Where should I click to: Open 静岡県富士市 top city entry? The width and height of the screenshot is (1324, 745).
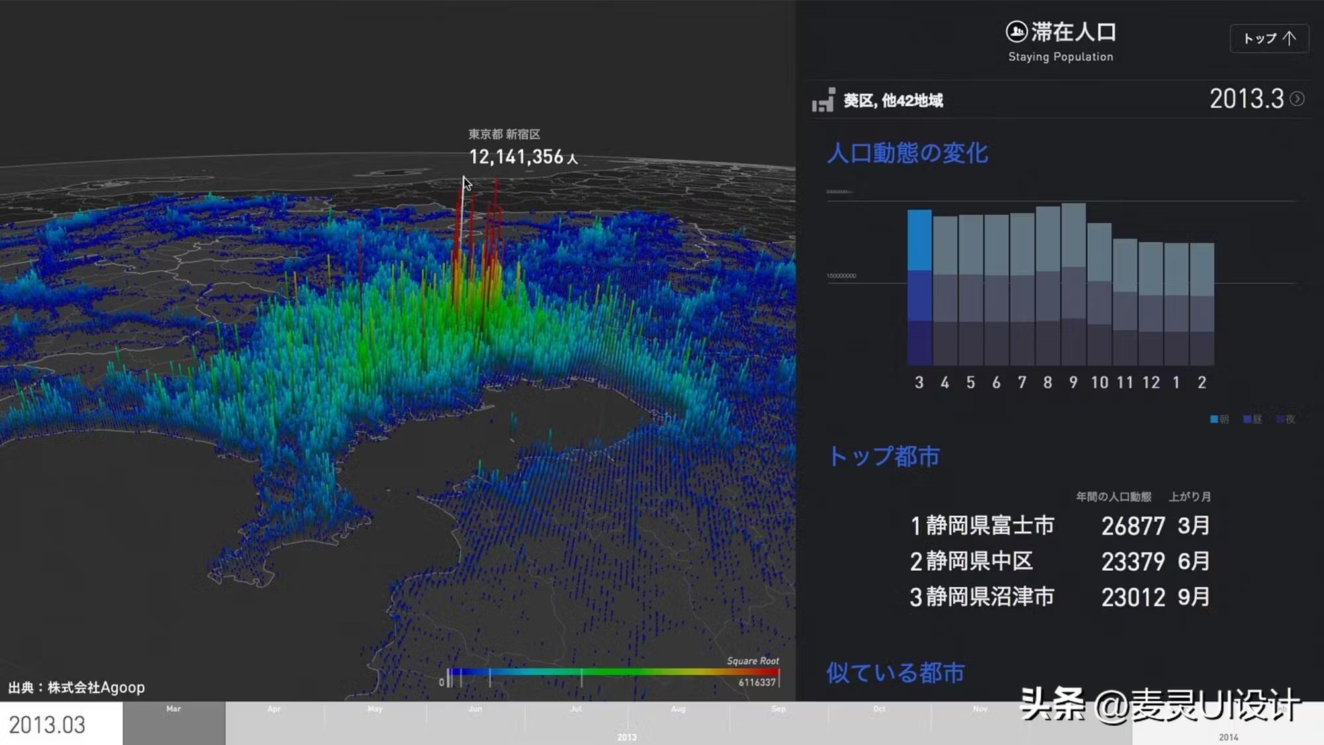[988, 526]
